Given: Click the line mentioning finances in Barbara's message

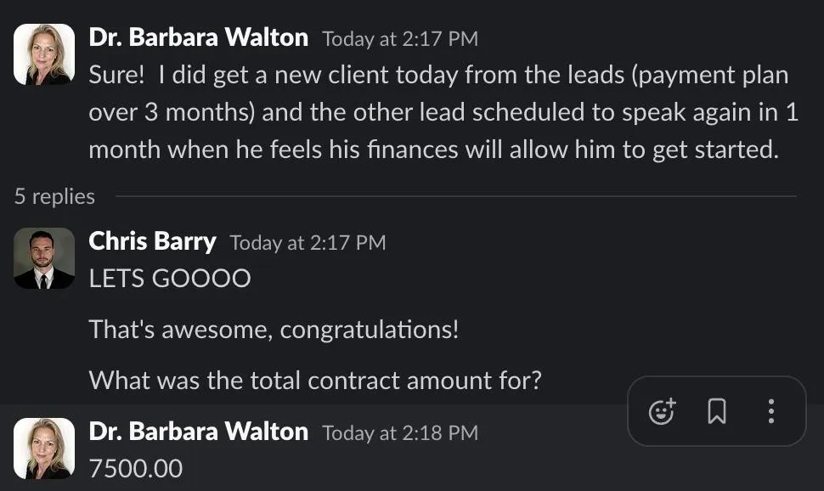Looking at the screenshot, I should 433,150.
